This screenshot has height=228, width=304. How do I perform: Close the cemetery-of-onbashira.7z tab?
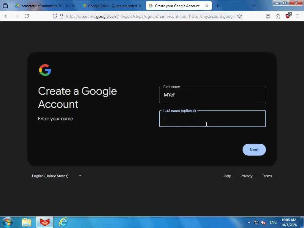pos(73,6)
